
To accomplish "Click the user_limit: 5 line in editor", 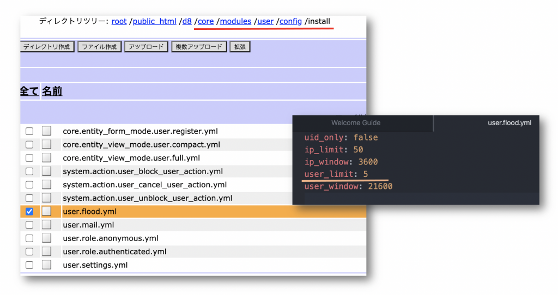I will 336,174.
